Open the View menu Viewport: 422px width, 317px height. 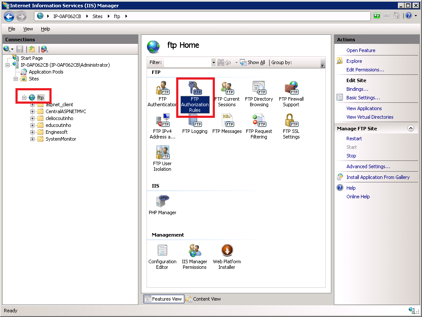[28, 29]
